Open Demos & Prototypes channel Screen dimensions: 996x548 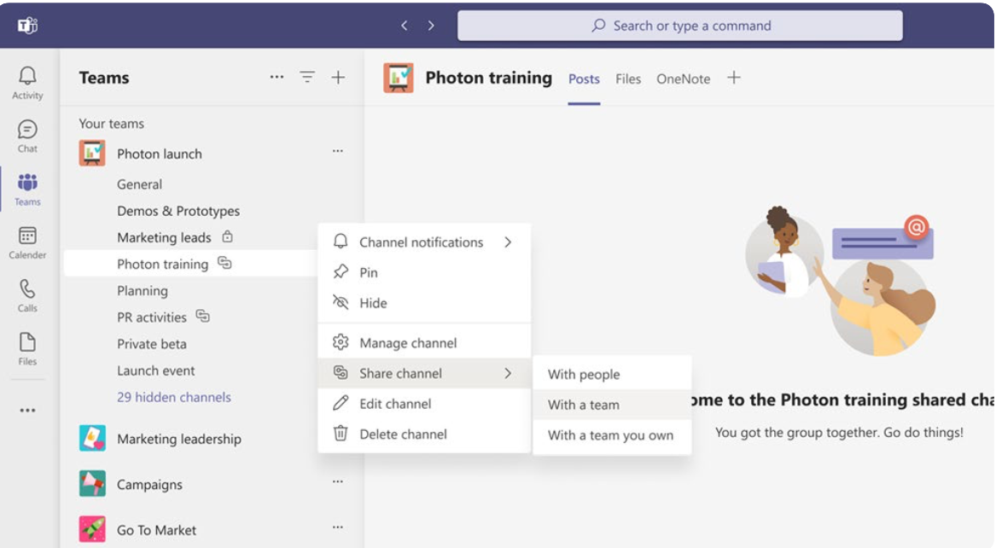click(x=178, y=211)
